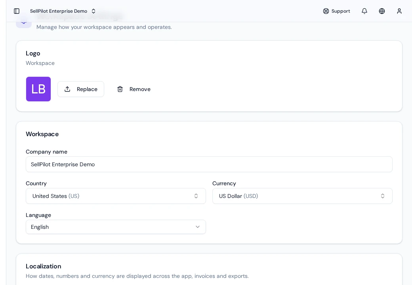The image size is (412, 285).
Task: Click the 'Localization' section heading
Action: coord(43,266)
